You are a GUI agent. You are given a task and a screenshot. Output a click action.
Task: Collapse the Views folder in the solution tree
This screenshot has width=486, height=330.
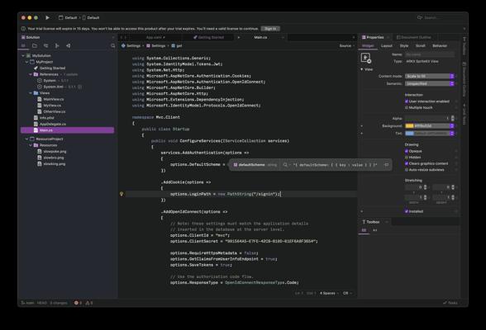pos(31,93)
